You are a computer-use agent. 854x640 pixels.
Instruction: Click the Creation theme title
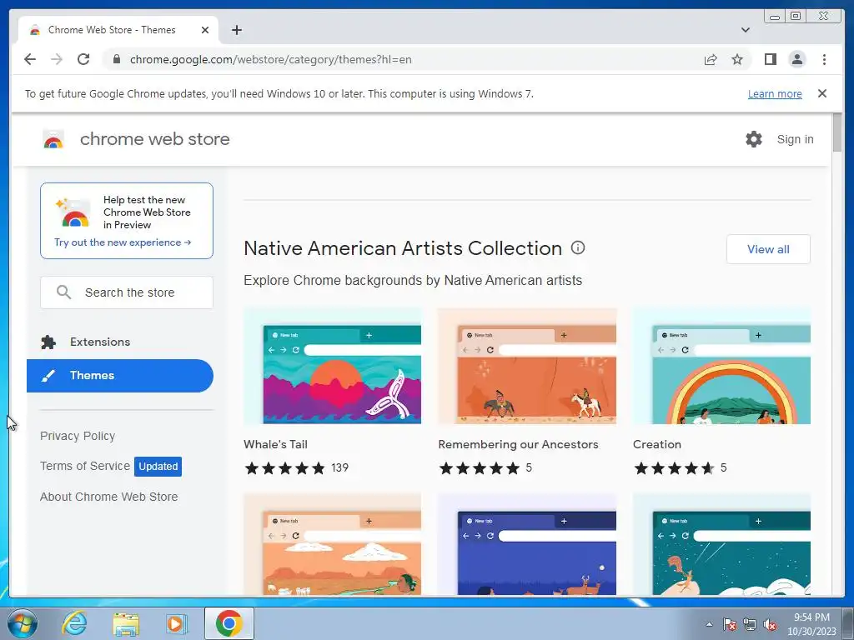(x=657, y=444)
